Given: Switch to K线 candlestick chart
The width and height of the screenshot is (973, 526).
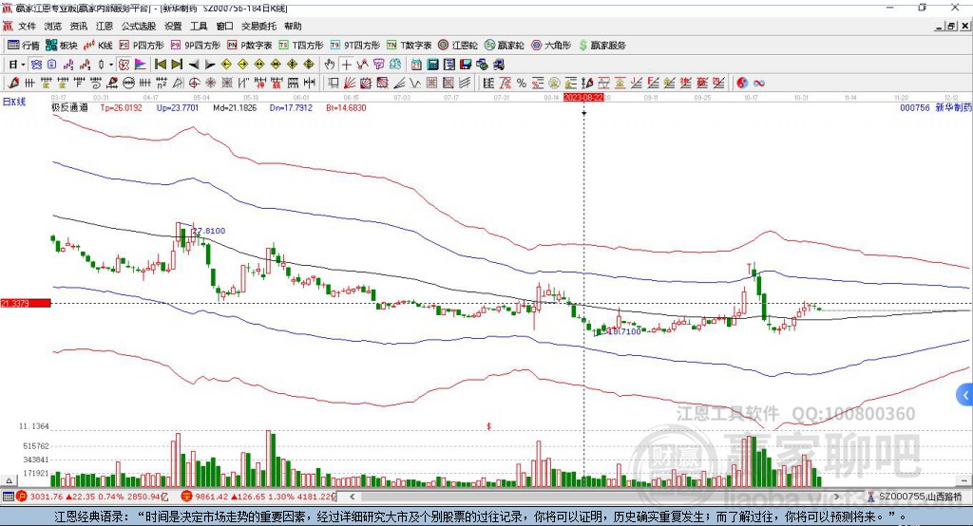Looking at the screenshot, I should tap(98, 46).
